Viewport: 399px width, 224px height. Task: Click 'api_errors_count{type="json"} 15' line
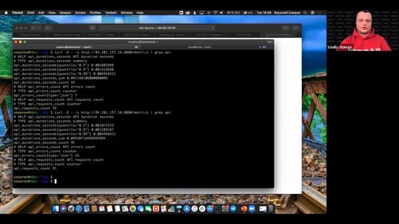(46, 156)
